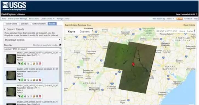Order result 2 scene via cart icon

(37, 80)
